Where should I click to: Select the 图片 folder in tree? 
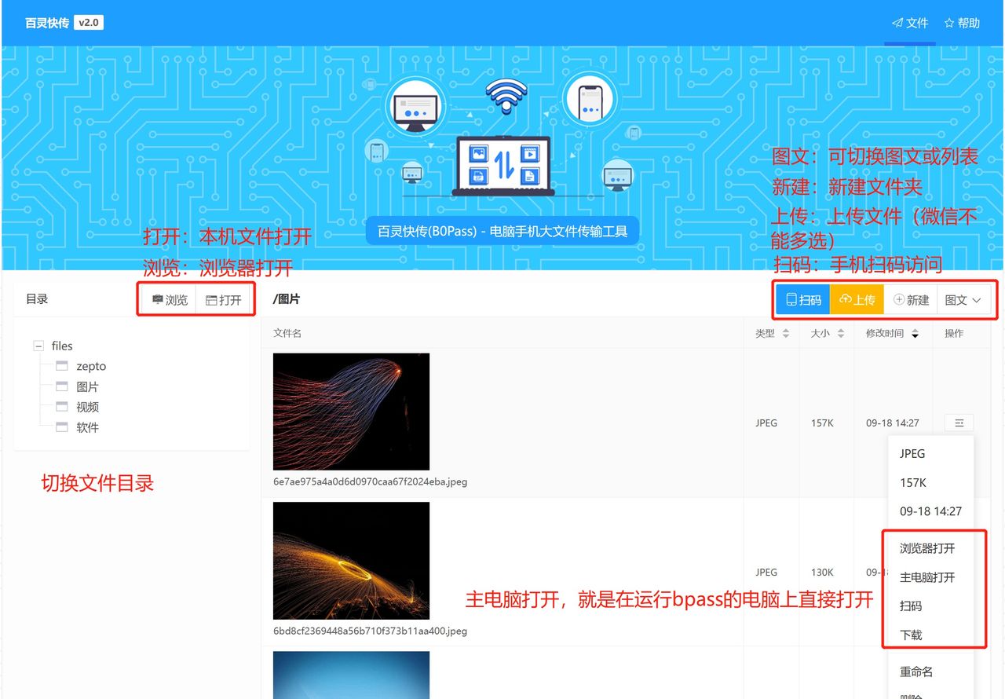coord(87,387)
